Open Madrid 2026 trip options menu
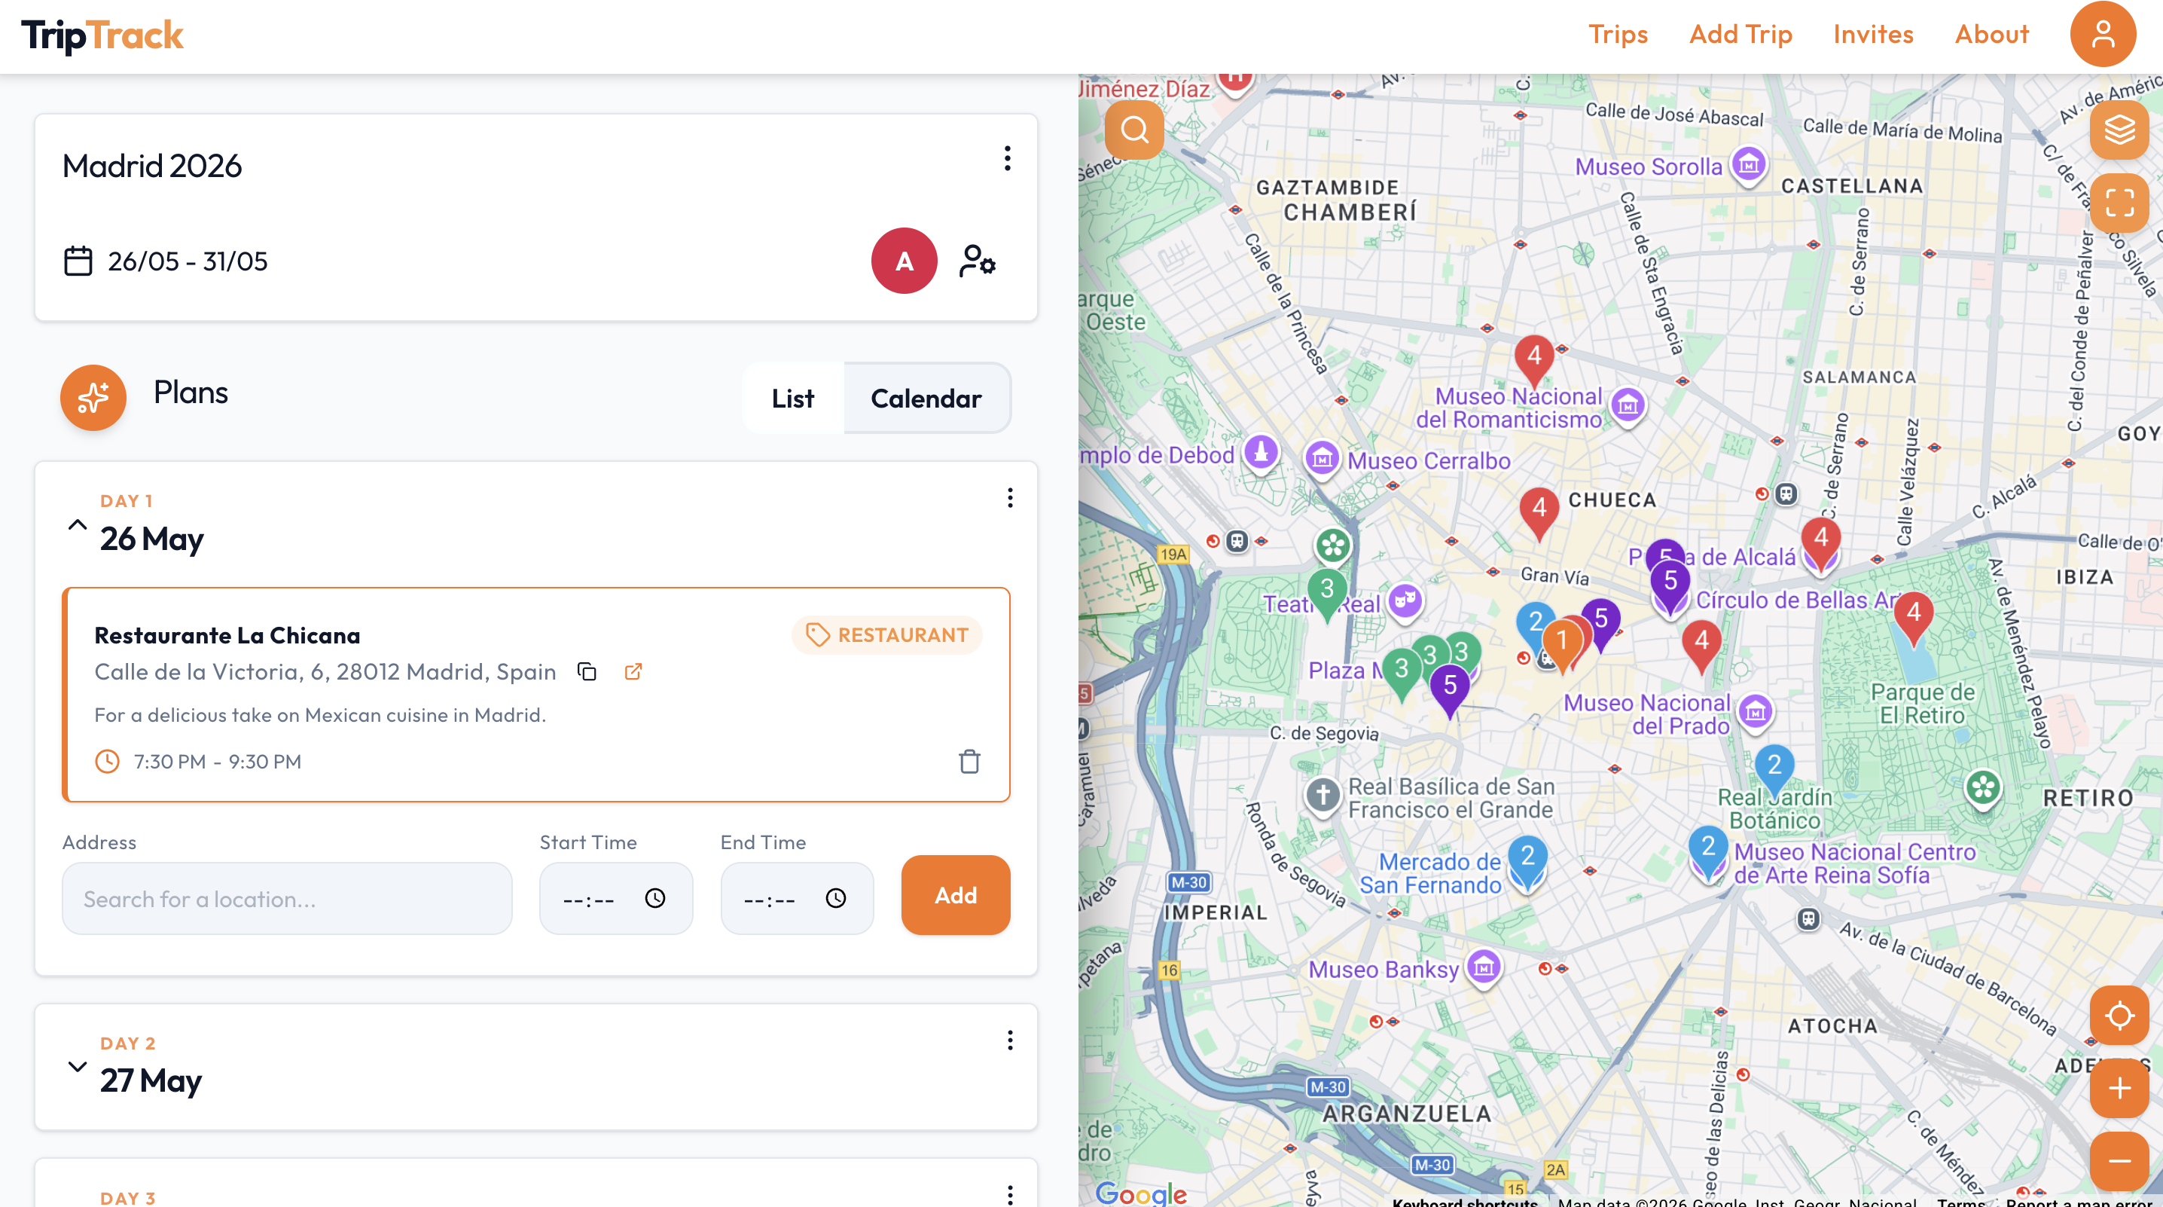The width and height of the screenshot is (2163, 1207). [1007, 158]
